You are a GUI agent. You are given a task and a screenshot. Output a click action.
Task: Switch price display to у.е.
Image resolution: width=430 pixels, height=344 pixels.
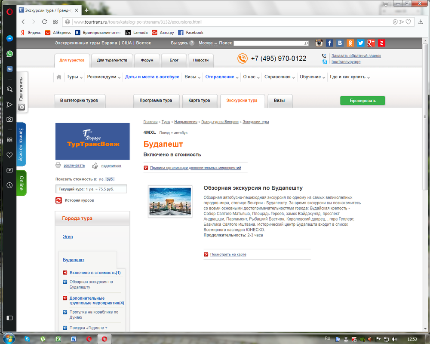pyautogui.click(x=101, y=179)
